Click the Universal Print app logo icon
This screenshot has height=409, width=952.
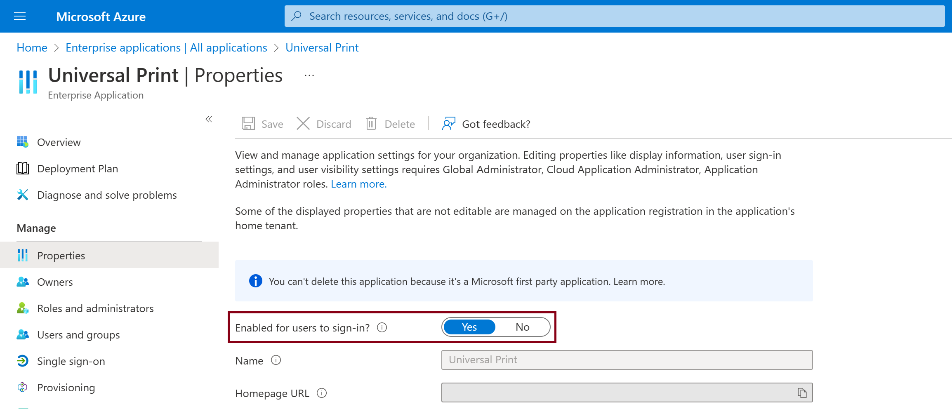(x=28, y=82)
